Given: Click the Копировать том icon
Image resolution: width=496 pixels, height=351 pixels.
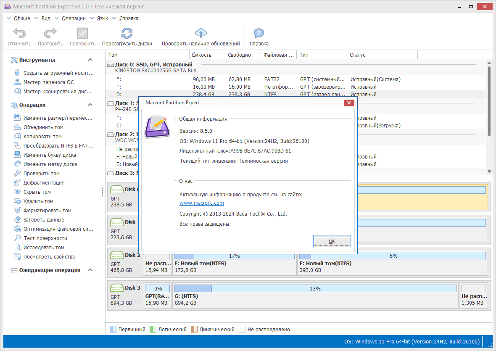Looking at the screenshot, I should tap(17, 136).
